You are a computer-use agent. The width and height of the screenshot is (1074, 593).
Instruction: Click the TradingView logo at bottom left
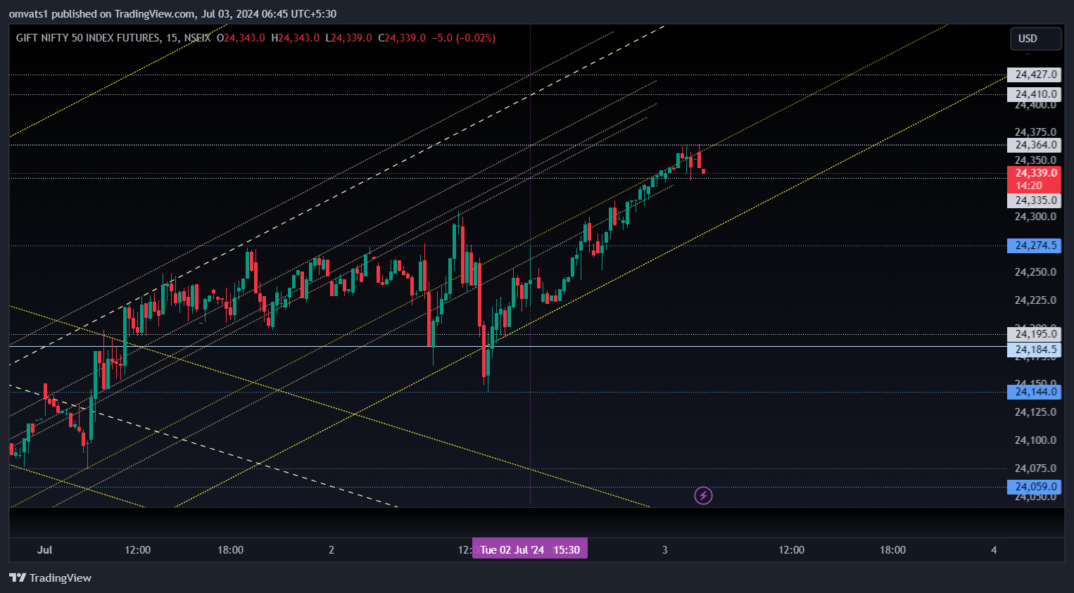[50, 578]
